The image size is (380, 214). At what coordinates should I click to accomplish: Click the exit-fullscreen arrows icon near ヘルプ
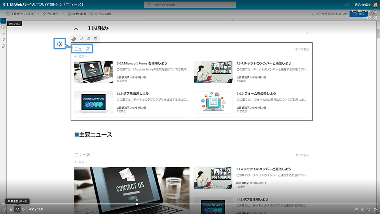pyautogui.click(x=373, y=14)
